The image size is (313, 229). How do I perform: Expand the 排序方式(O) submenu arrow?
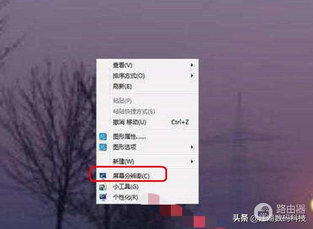[x=192, y=76]
